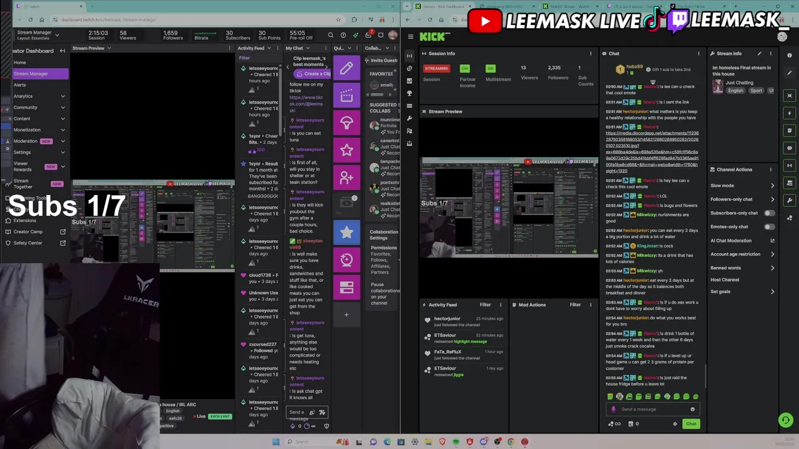The image size is (799, 449).
Task: Toggle Emotes-only chat on Kick
Action: (x=769, y=227)
